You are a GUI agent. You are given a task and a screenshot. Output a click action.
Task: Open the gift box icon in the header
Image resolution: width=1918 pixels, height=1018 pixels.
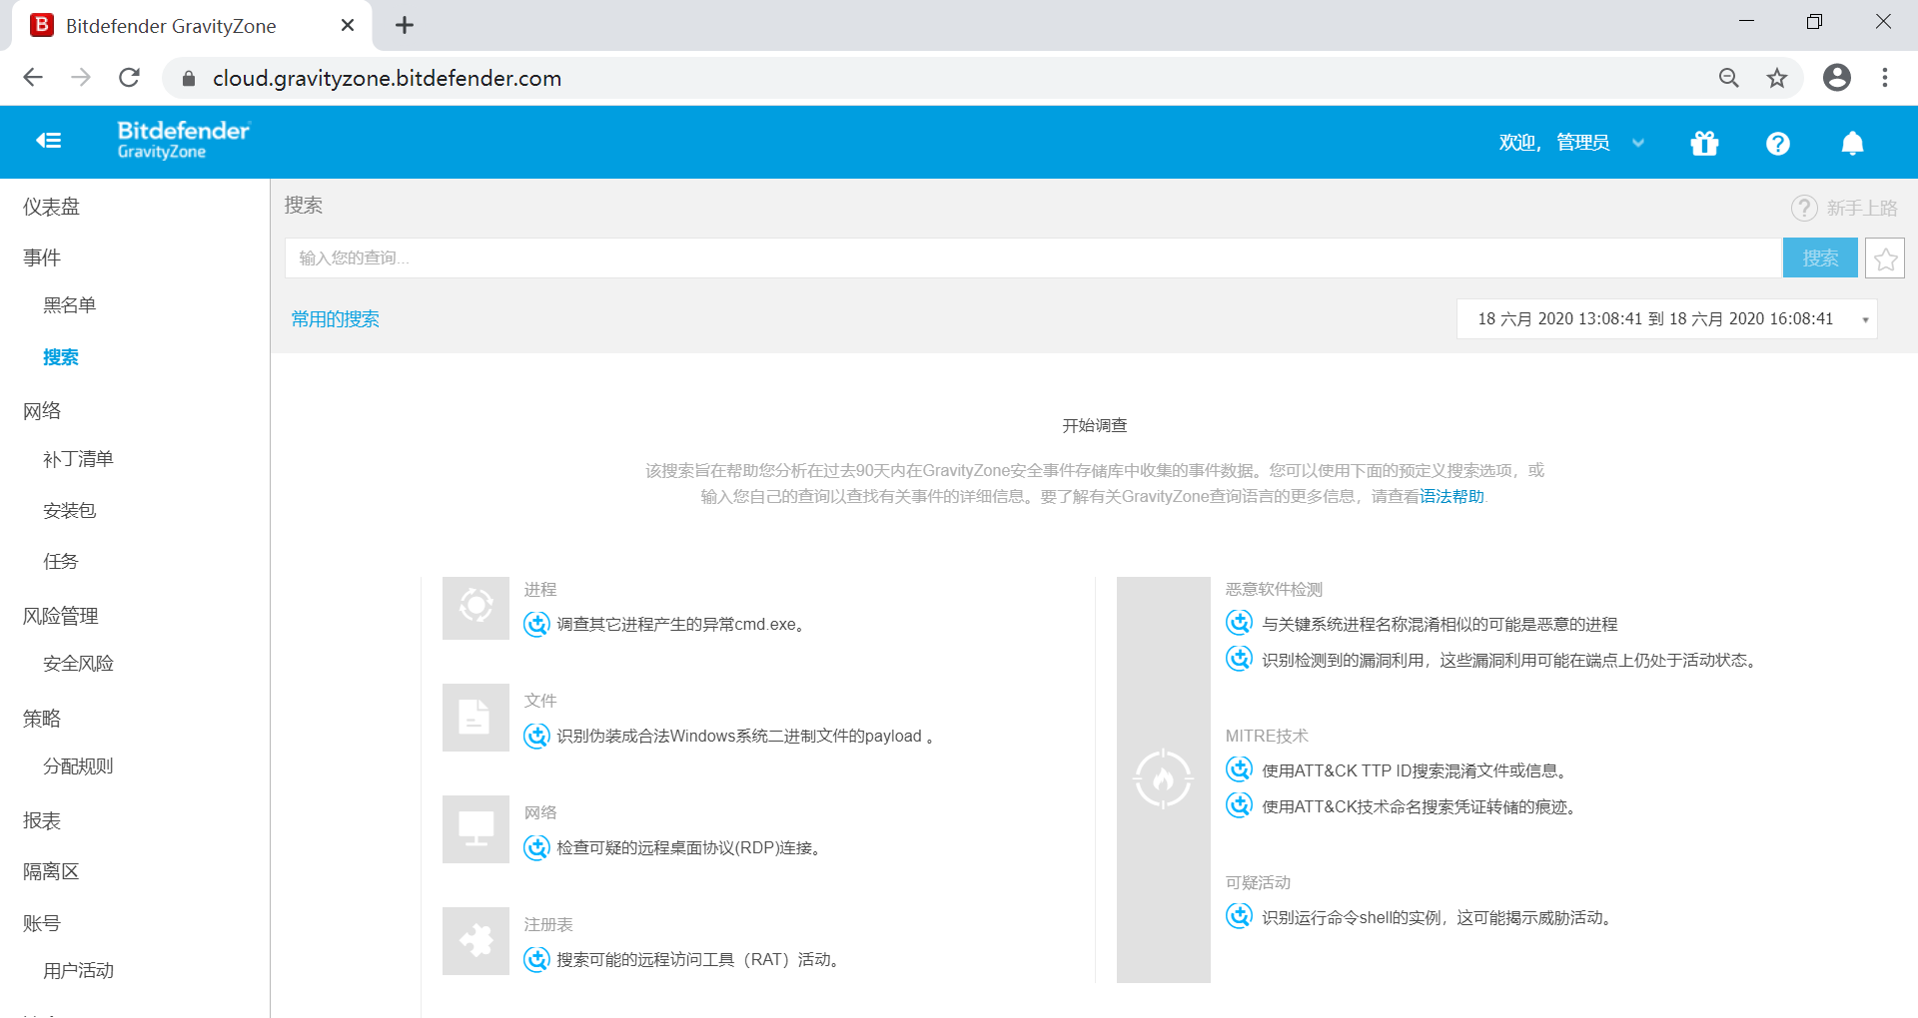click(x=1704, y=144)
